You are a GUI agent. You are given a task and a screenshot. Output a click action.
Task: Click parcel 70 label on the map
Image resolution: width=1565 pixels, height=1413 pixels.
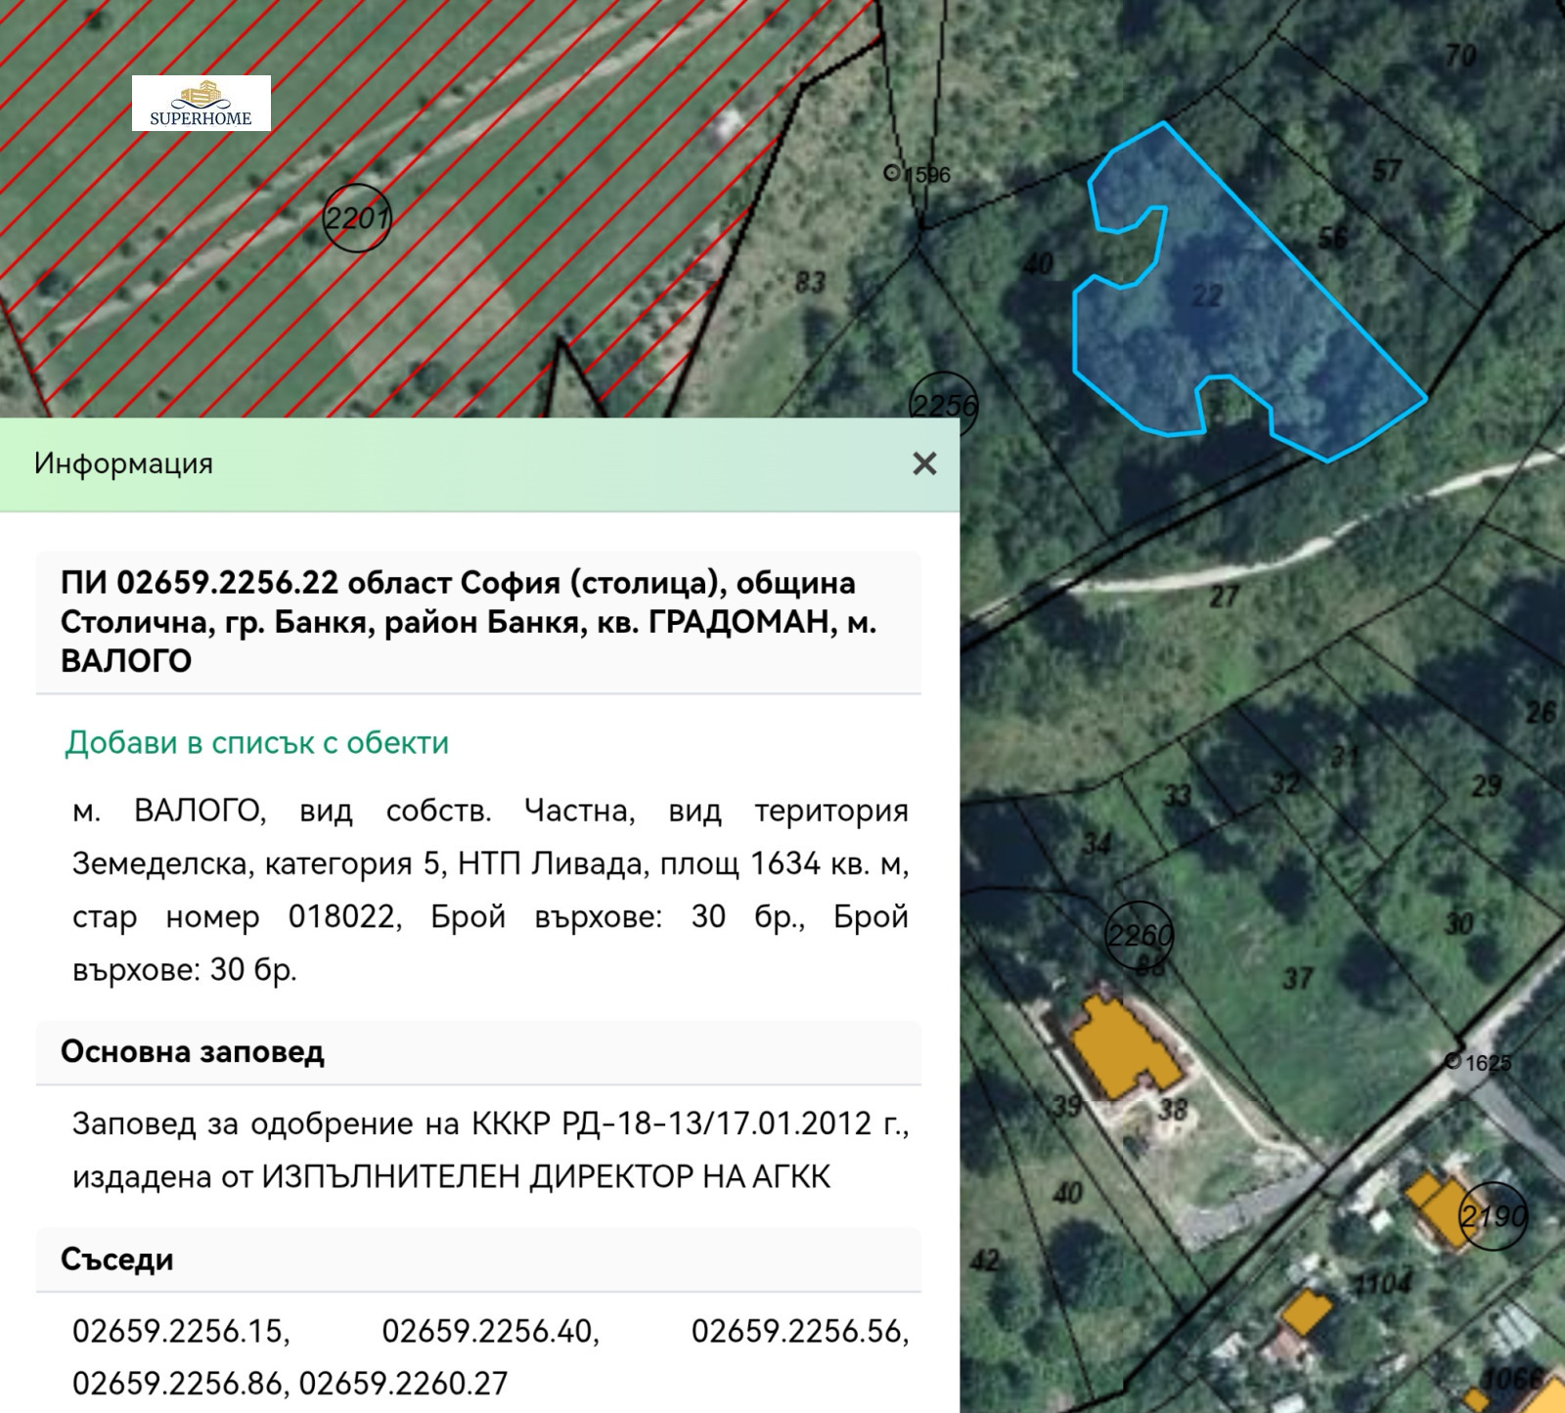[x=1460, y=56]
